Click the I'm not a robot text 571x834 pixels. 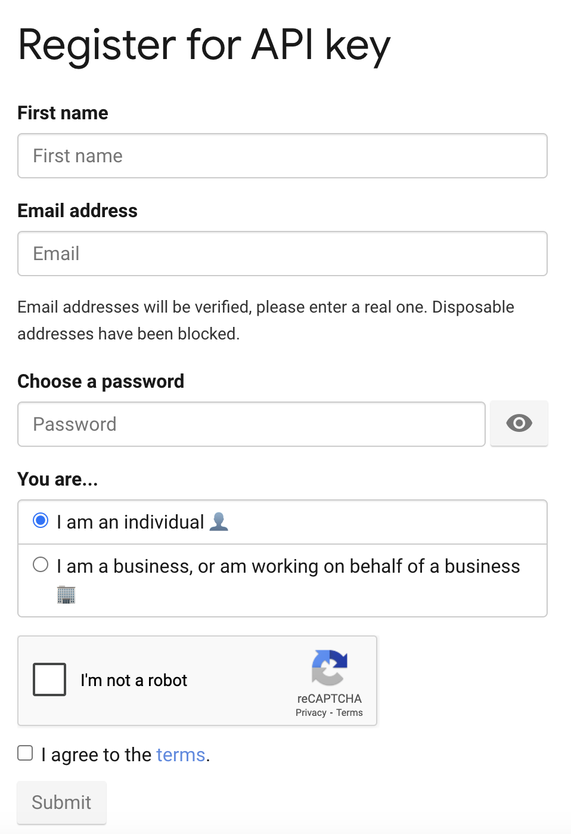pos(134,680)
